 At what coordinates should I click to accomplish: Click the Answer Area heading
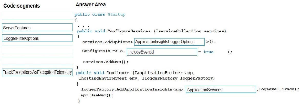click(90, 5)
